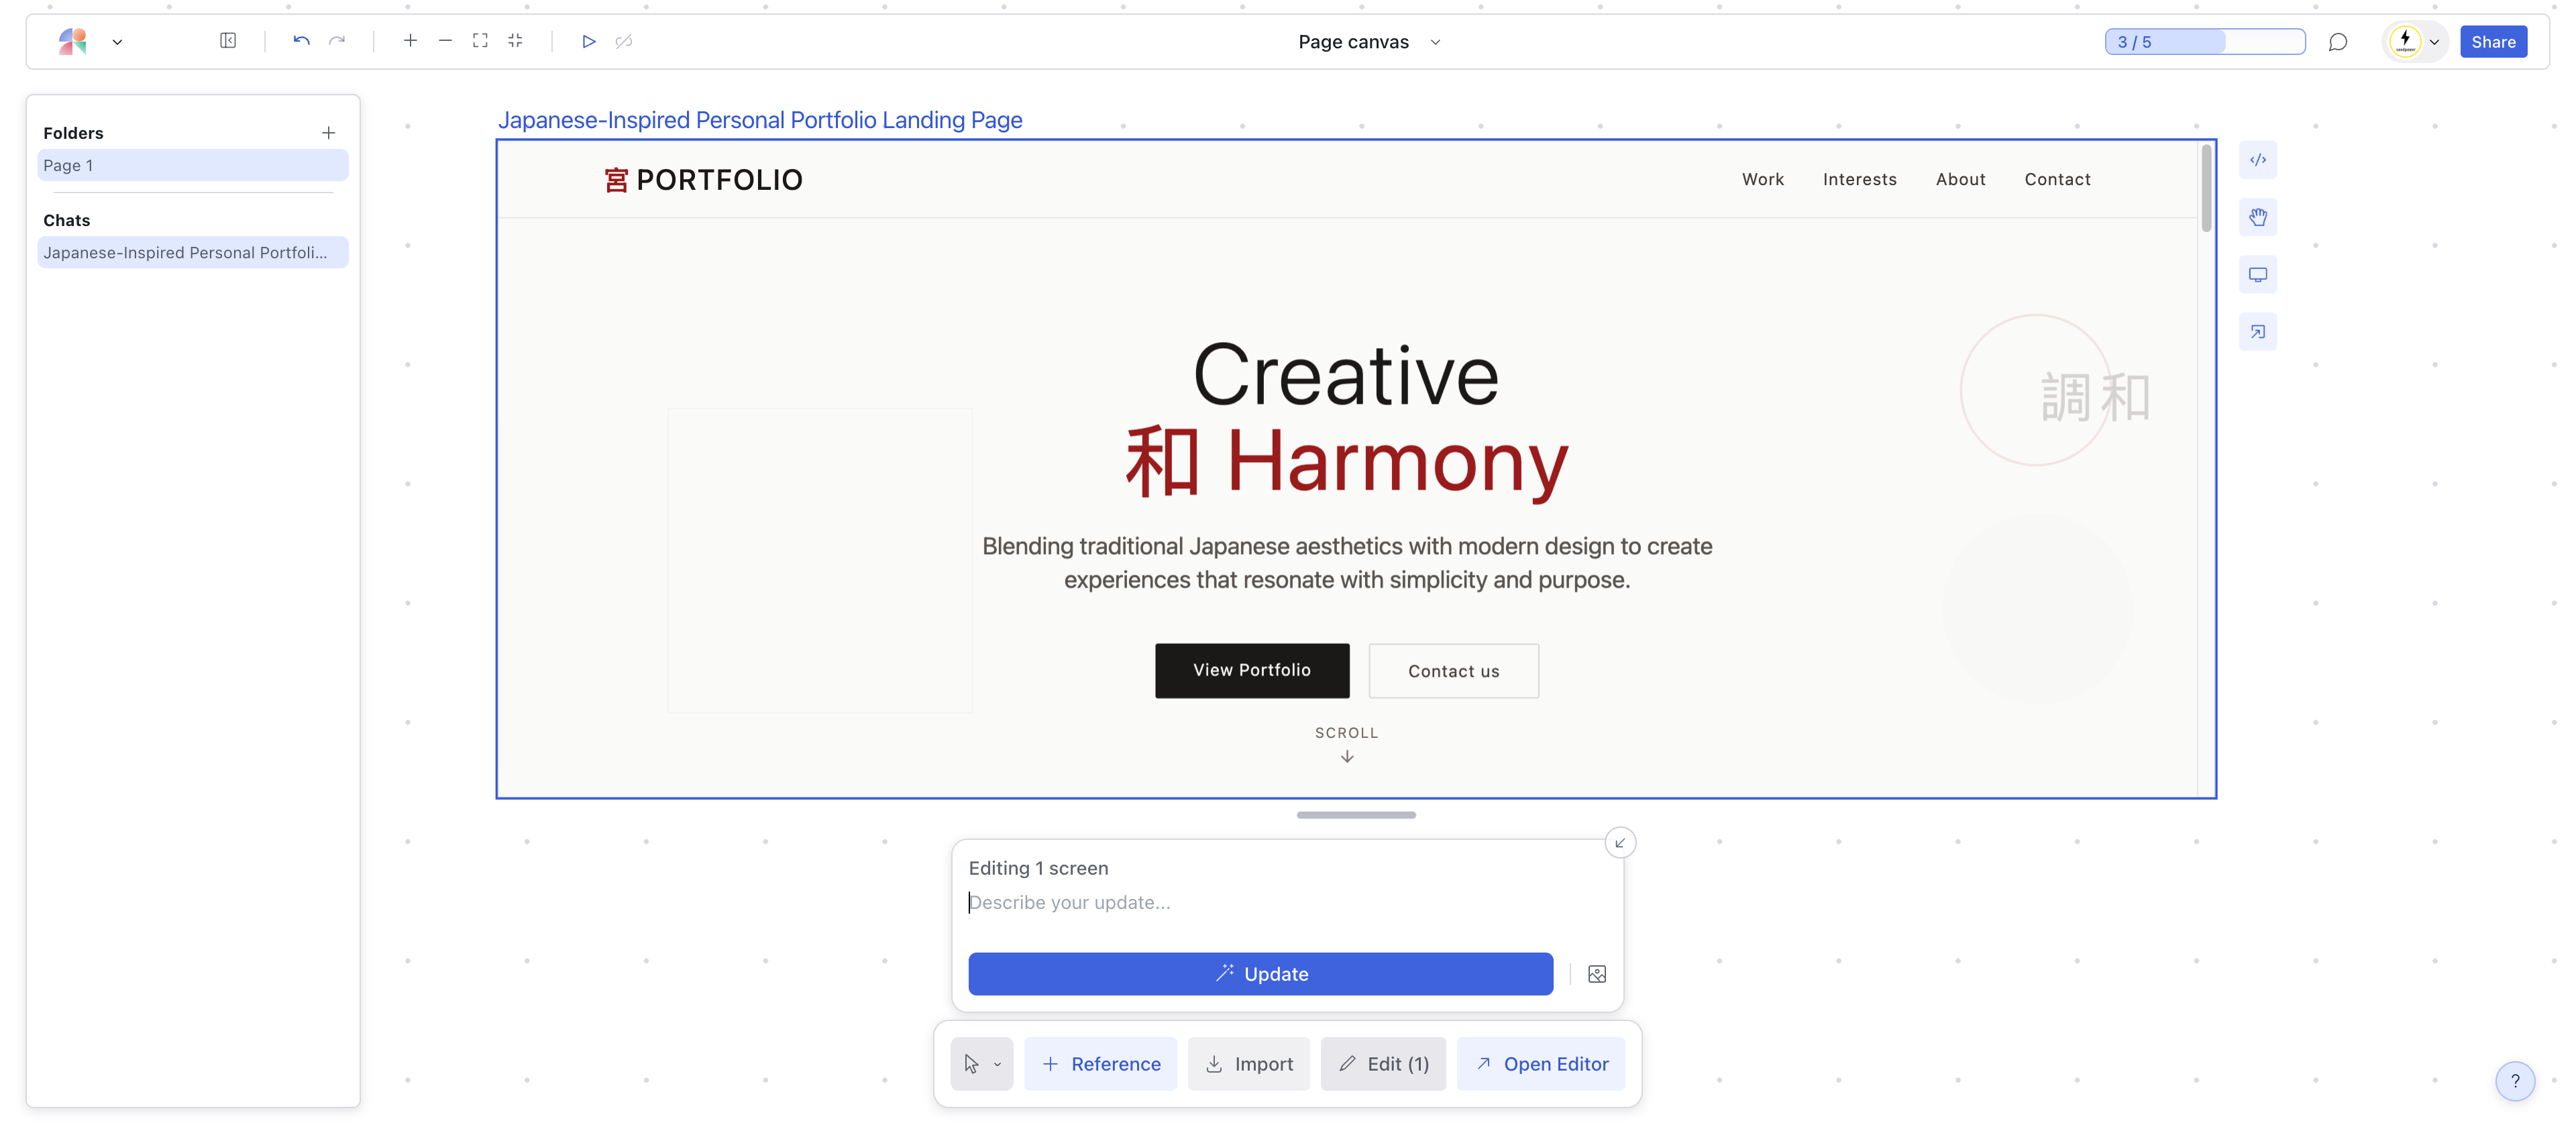Click the 3 / 5 progress bar
The width and height of the screenshot is (2576, 1135).
pos(2204,42)
